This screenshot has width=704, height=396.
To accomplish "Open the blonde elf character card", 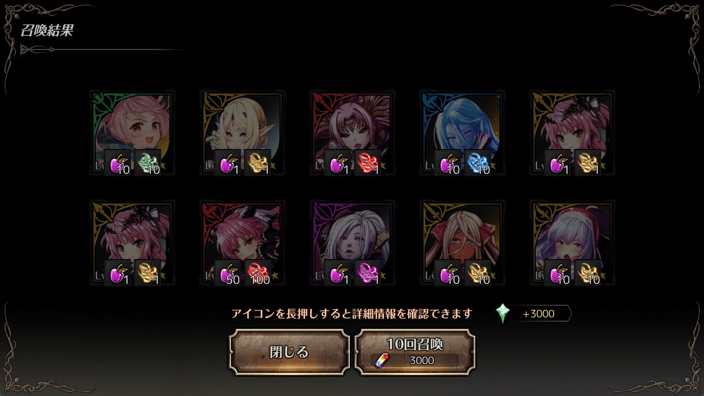I will point(242,133).
